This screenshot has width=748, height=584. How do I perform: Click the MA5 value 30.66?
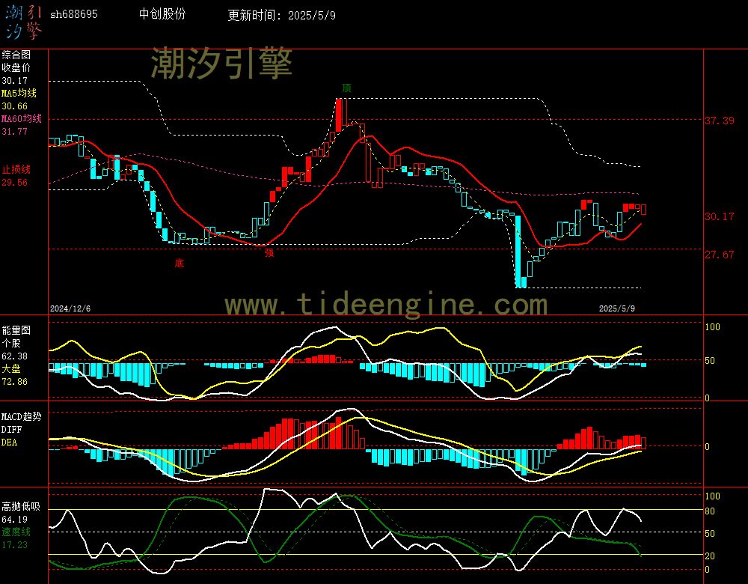pos(14,106)
